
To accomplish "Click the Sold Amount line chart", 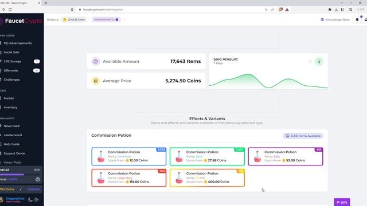I will 268,81.
